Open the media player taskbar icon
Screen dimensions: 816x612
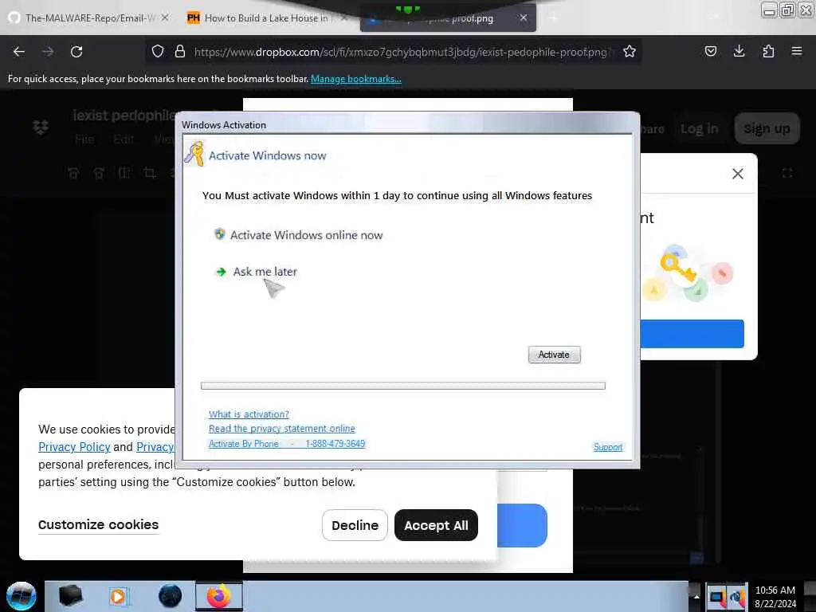[x=119, y=596]
